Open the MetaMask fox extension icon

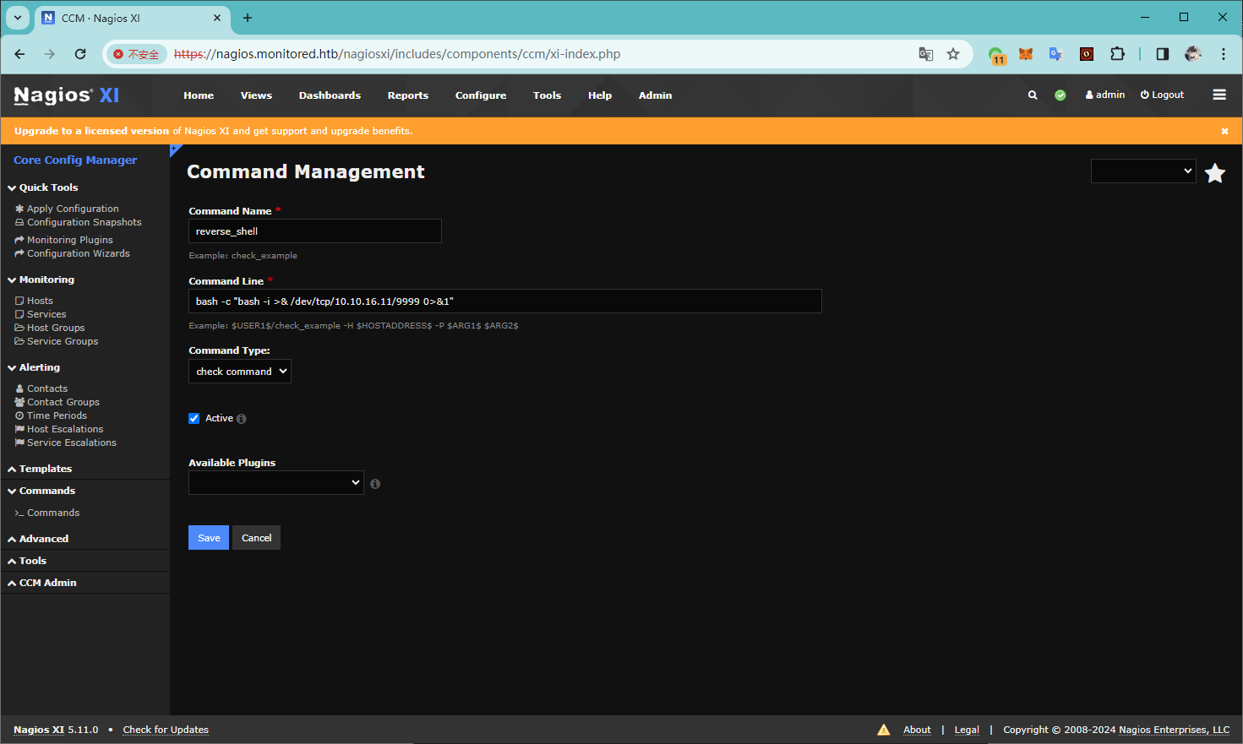1026,54
